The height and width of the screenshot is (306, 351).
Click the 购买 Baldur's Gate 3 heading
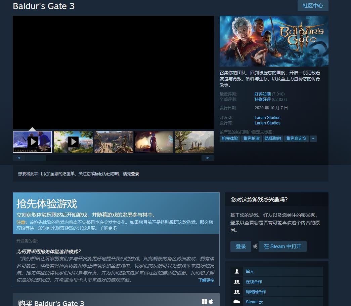[x=51, y=303]
